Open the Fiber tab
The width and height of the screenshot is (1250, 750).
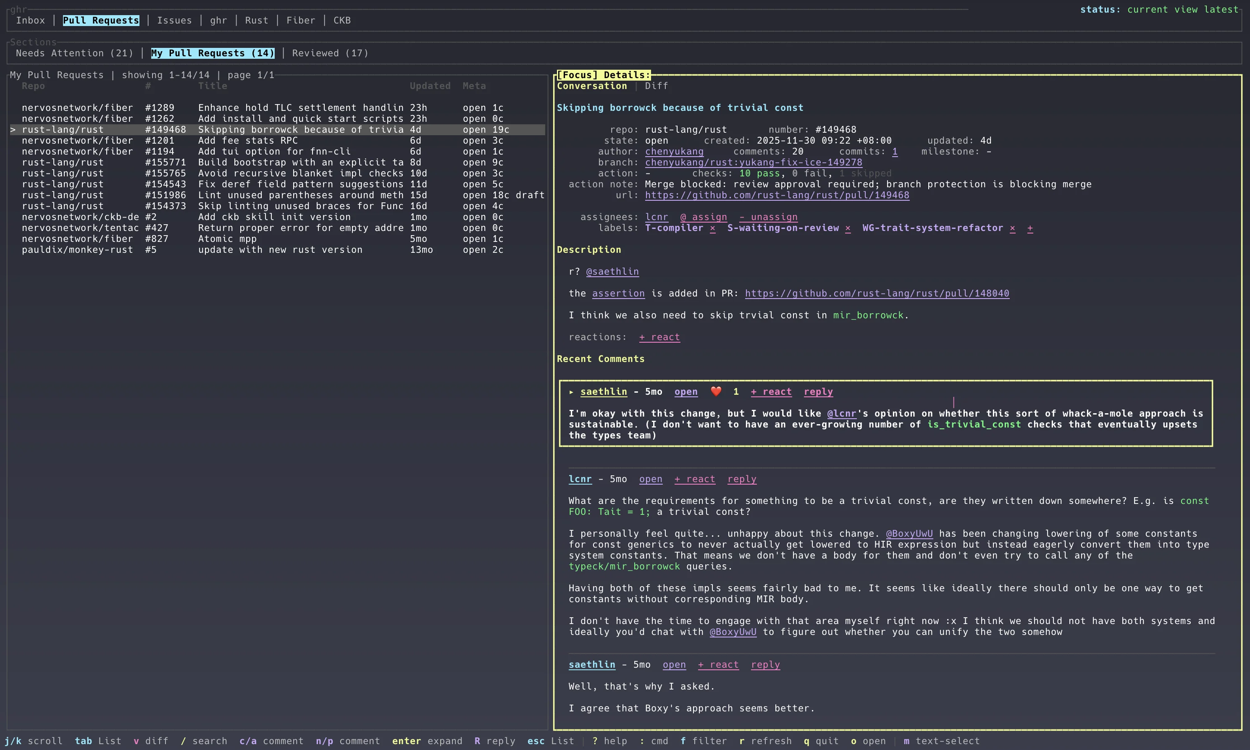click(301, 20)
